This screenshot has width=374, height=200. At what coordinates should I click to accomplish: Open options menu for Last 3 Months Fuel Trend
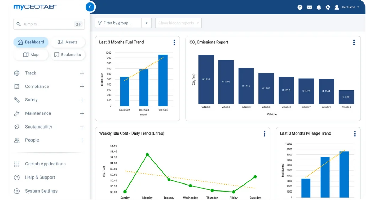click(x=174, y=43)
